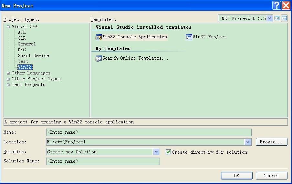
Task: Choose Win32 Project template text
Action: tap(209, 37)
